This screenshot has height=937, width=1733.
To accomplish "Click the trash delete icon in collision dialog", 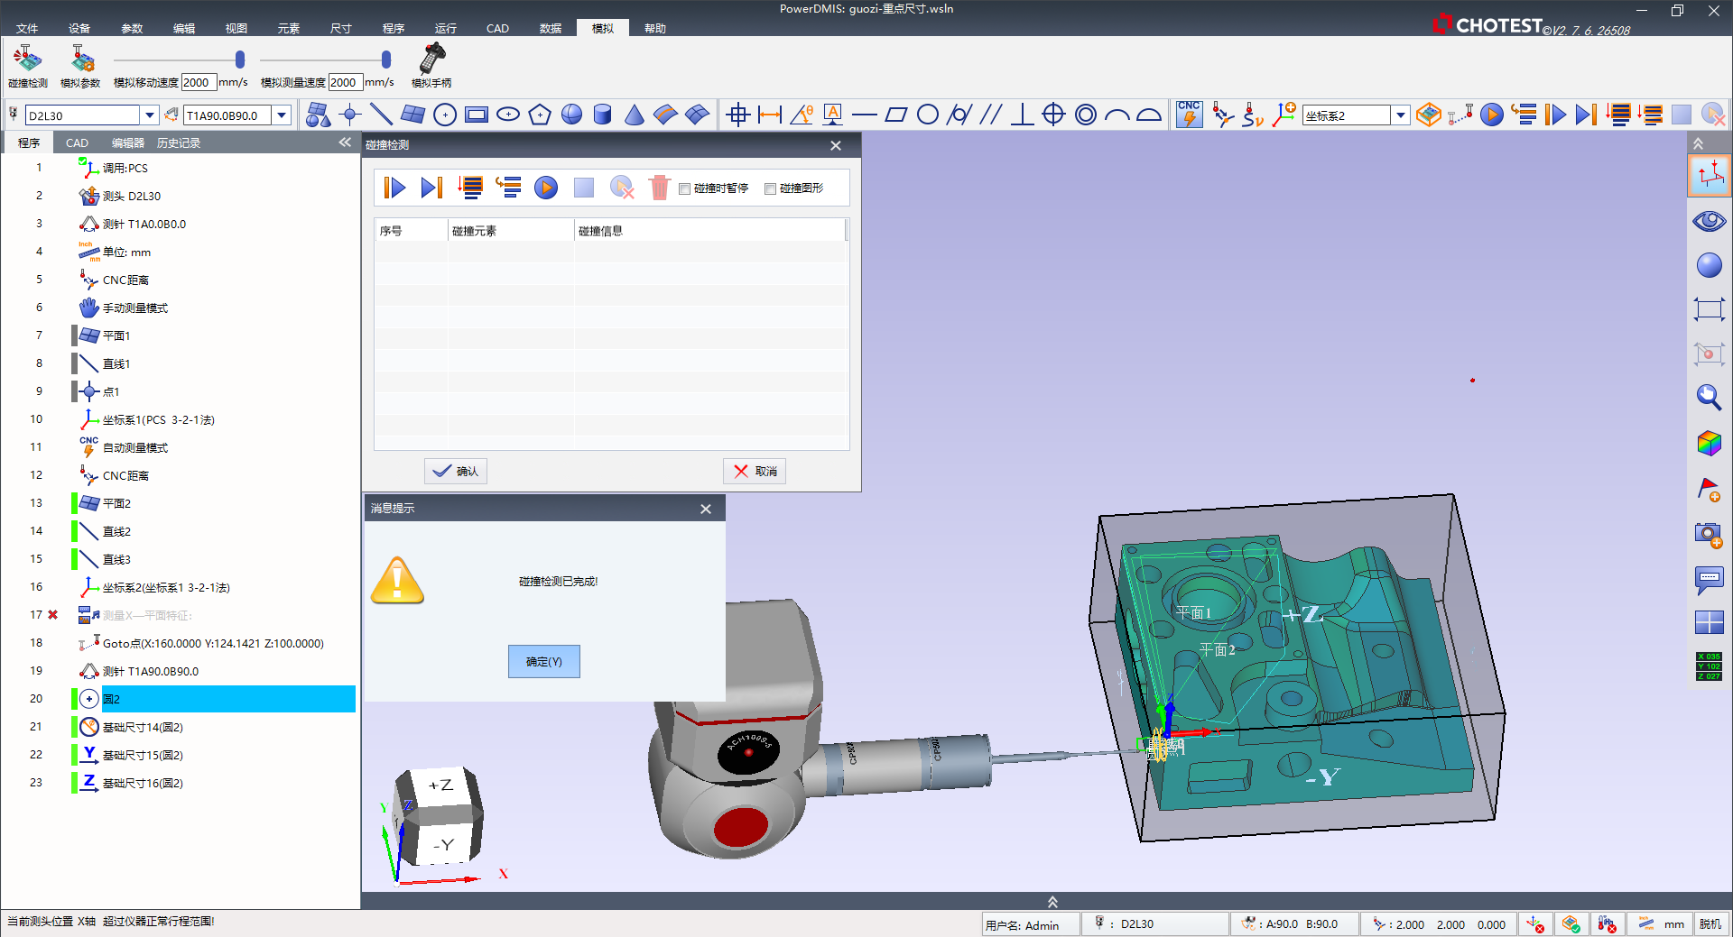I will pos(660,188).
